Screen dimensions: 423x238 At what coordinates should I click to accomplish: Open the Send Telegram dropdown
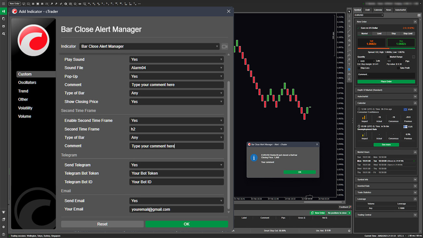(x=176, y=165)
